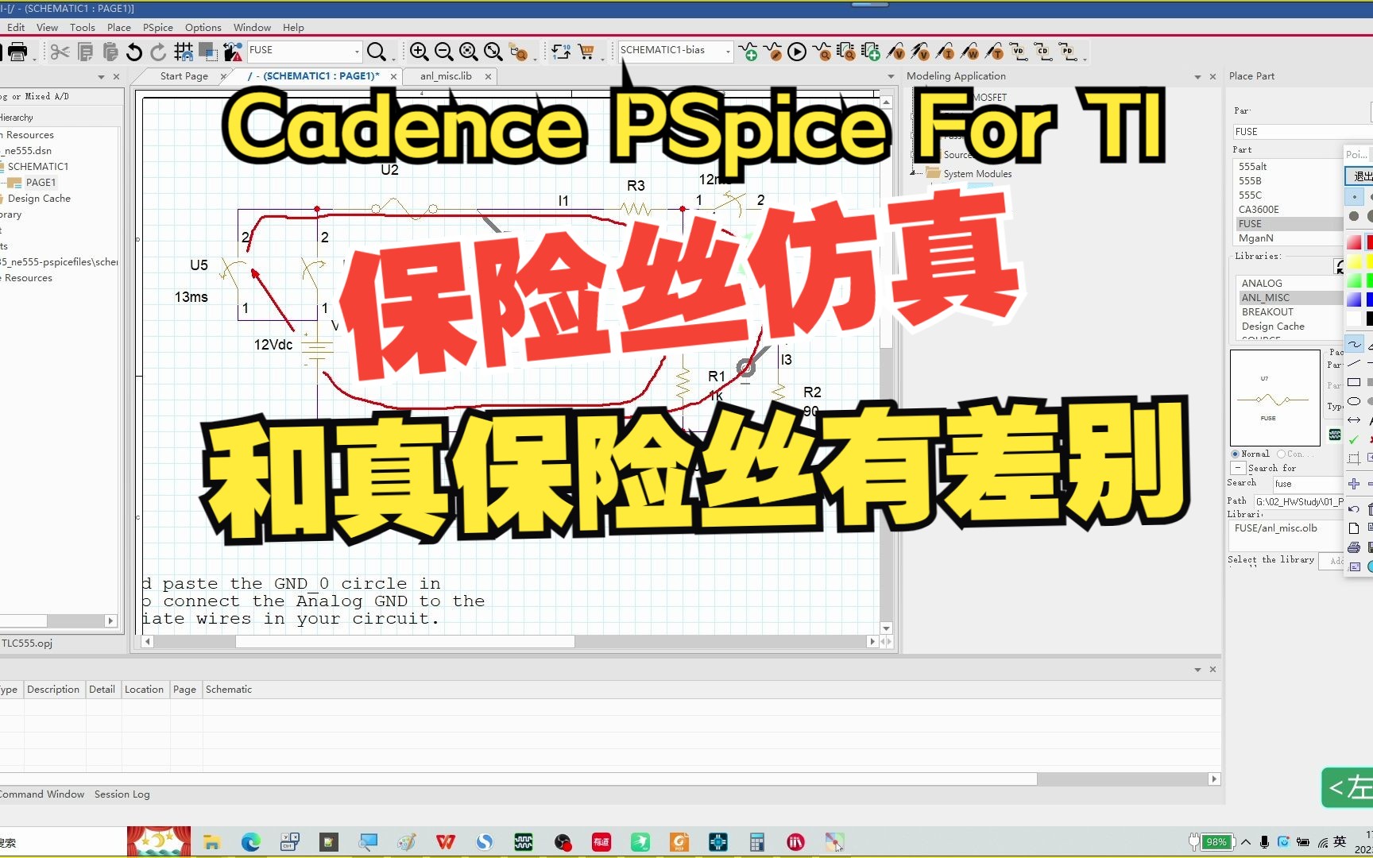Open the FUSE part search dropdown
This screenshot has width=1373, height=858.
point(357,51)
